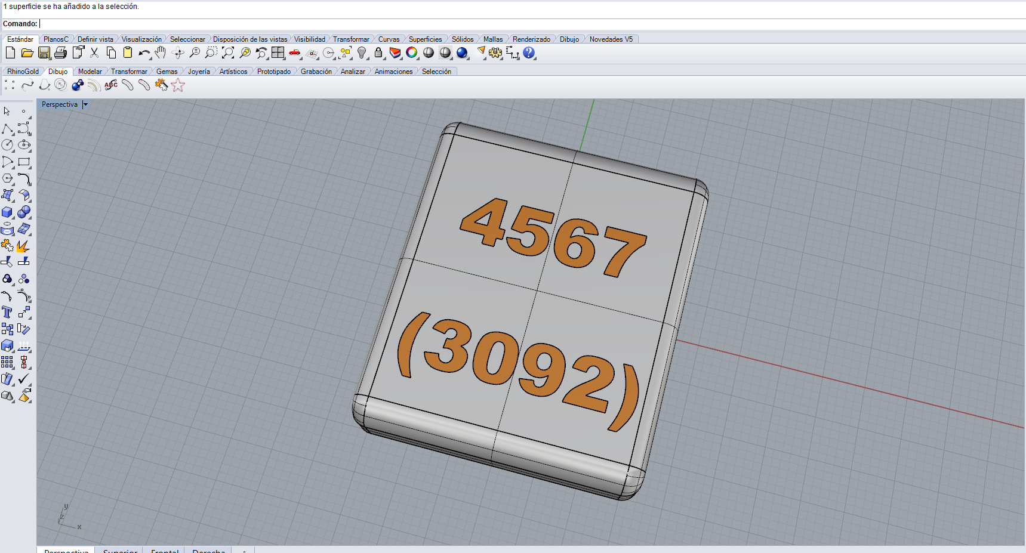The image size is (1026, 553).
Task: Click the orange 4567 text on model
Action: [x=553, y=237]
